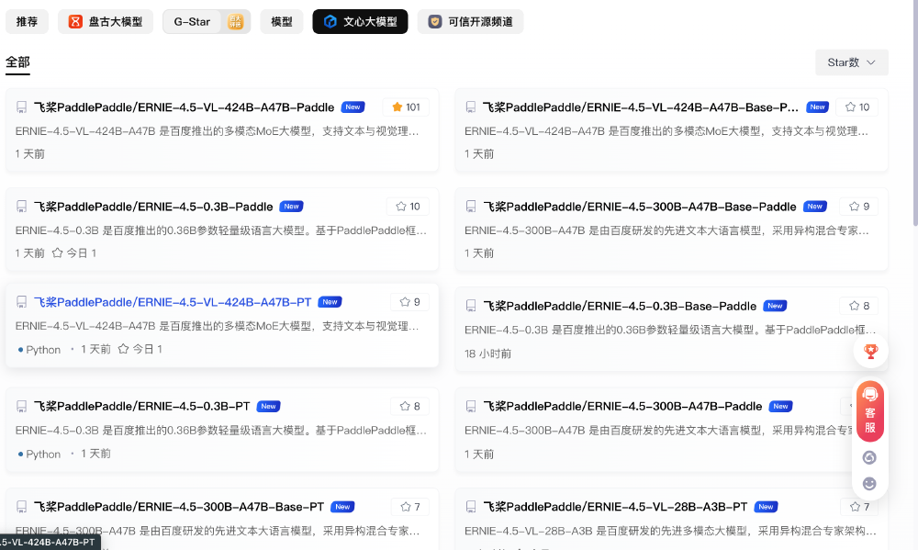Screen dimensions: 918x550
Task: Open the Star数 sort dropdown
Action: click(x=850, y=62)
